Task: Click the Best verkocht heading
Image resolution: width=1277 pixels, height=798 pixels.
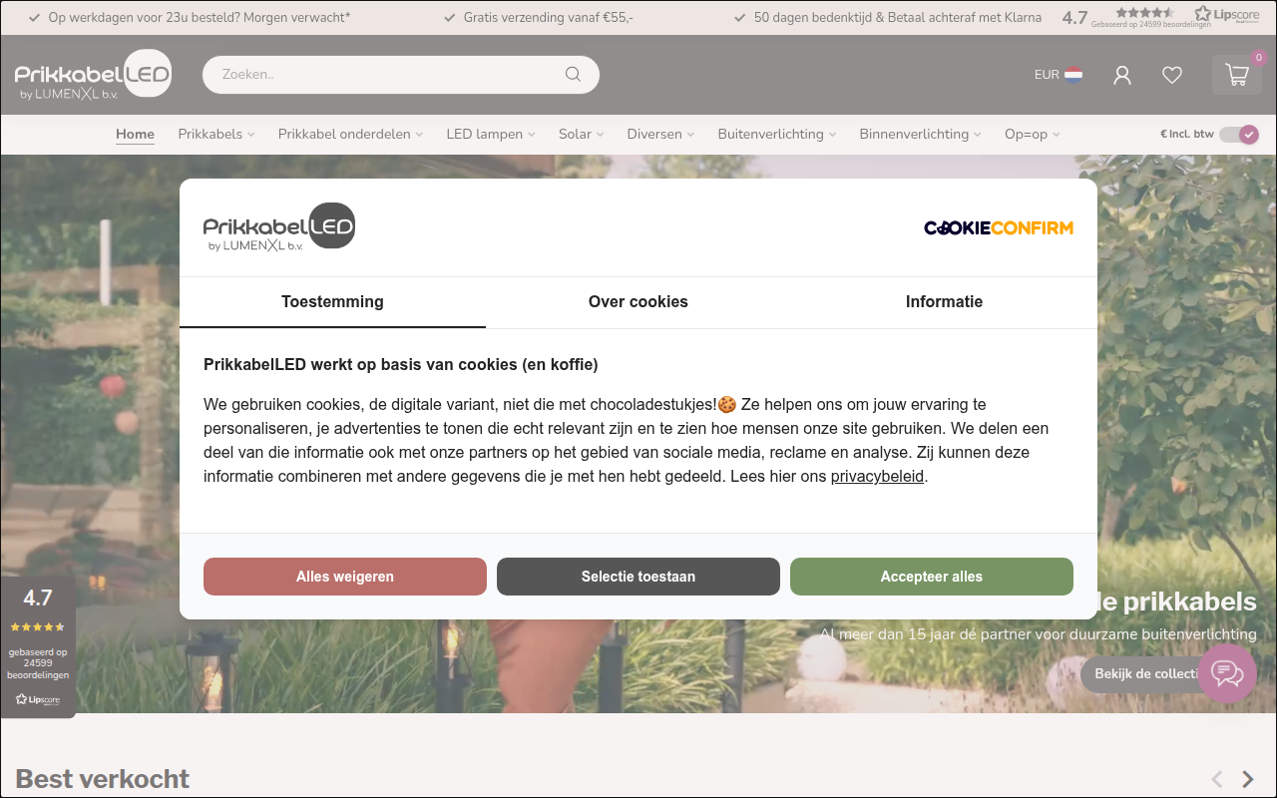Action: (103, 779)
